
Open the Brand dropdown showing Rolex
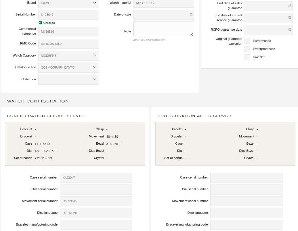[x=68, y=3]
